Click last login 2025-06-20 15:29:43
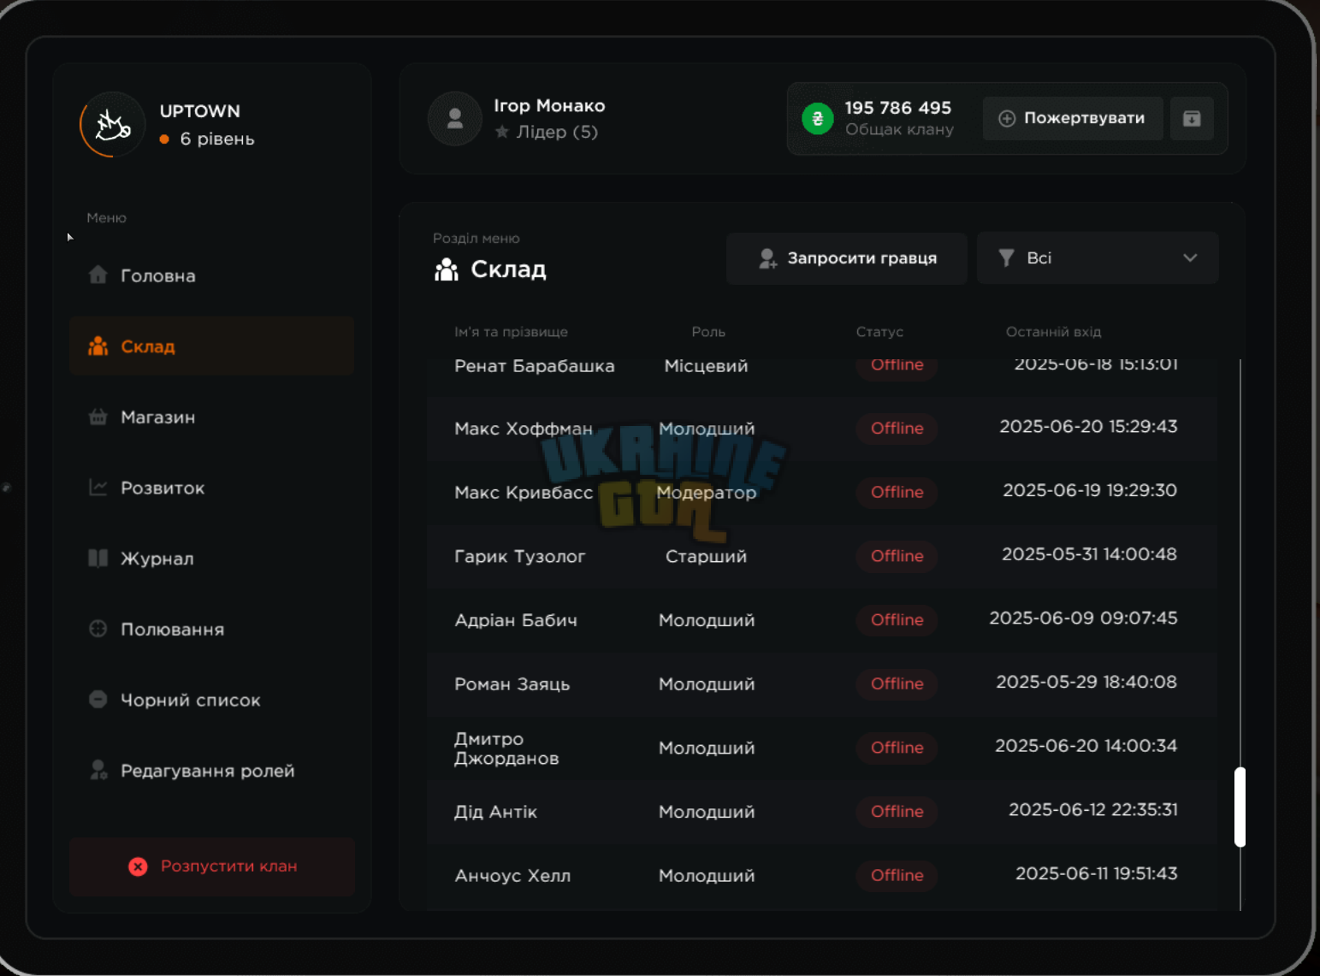 [x=1088, y=426]
